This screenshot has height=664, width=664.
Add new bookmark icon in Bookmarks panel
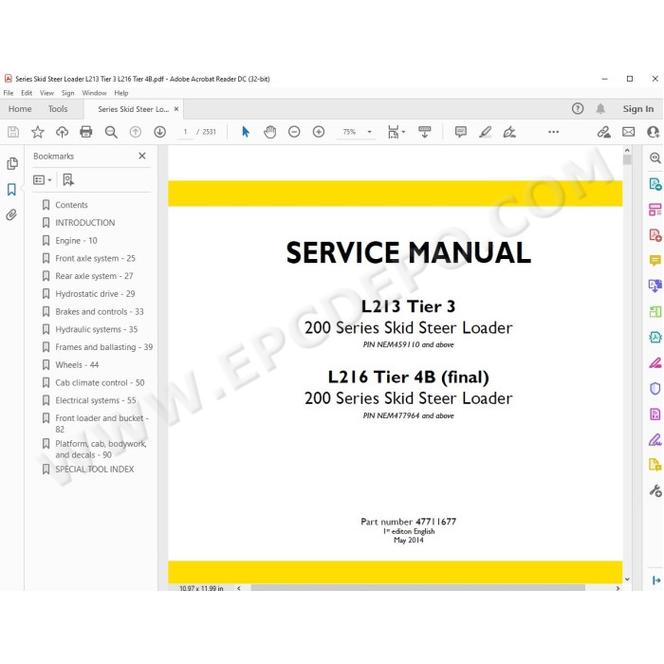point(68,180)
